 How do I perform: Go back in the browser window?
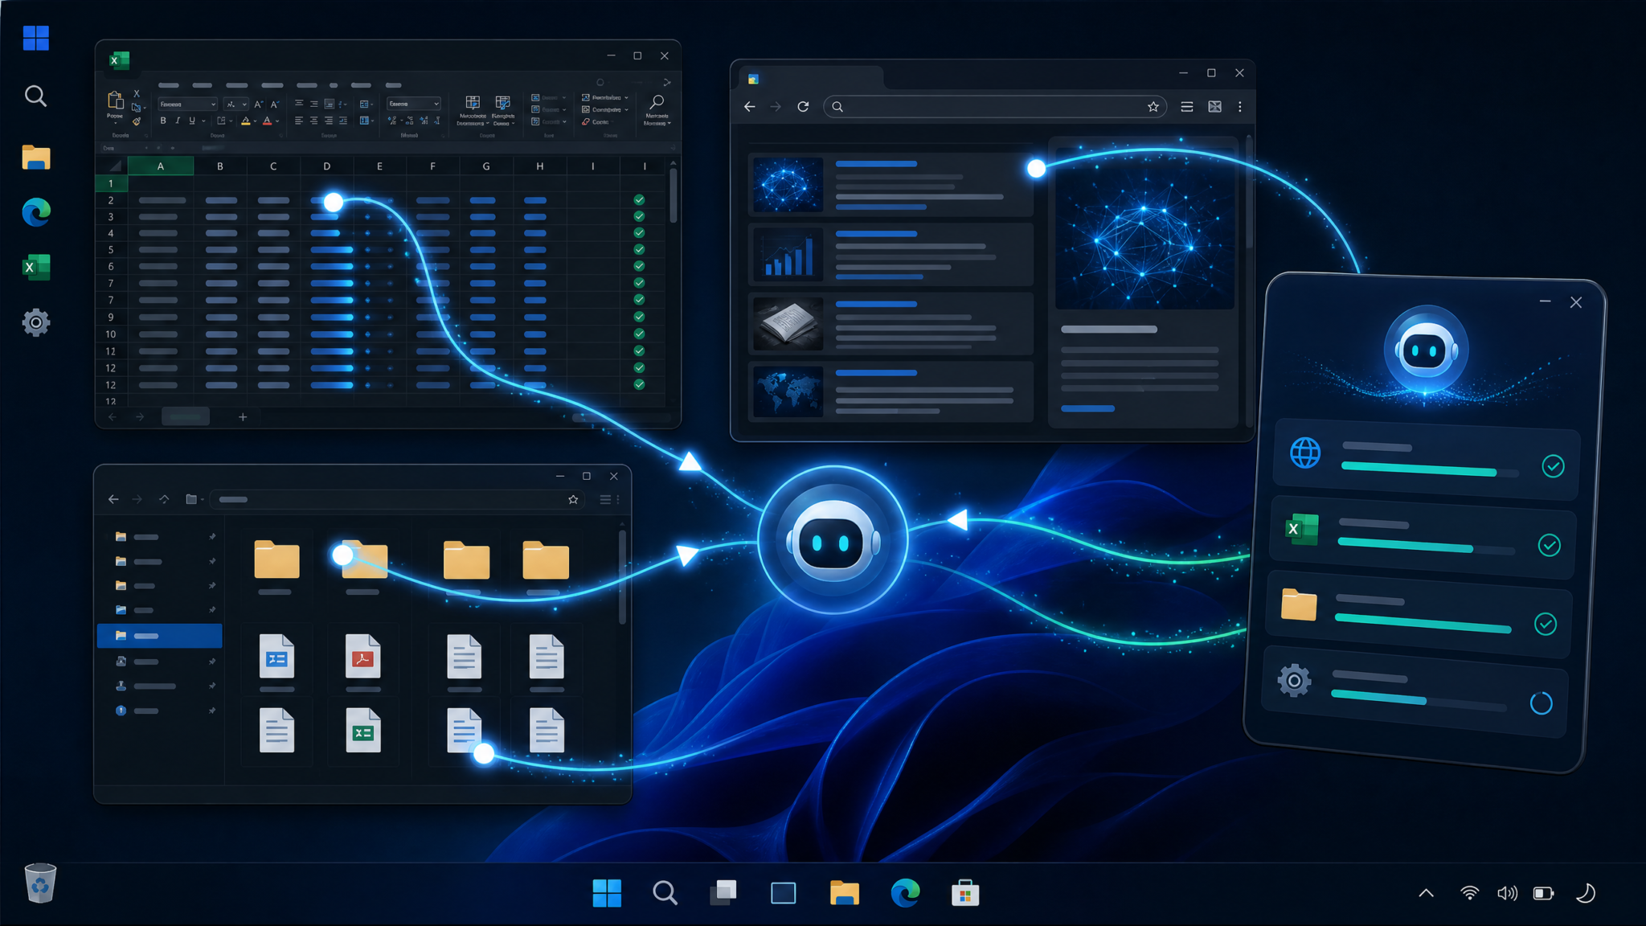[x=750, y=106]
